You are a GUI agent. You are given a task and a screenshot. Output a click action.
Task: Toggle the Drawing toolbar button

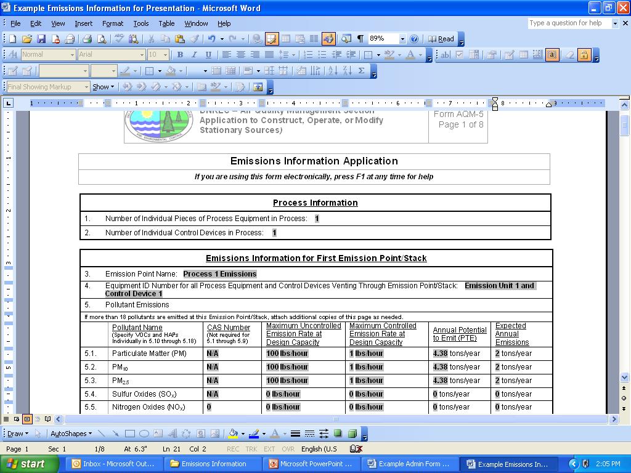click(x=328, y=39)
